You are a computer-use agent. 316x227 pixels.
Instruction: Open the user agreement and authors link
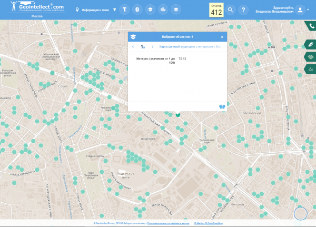[169, 223]
